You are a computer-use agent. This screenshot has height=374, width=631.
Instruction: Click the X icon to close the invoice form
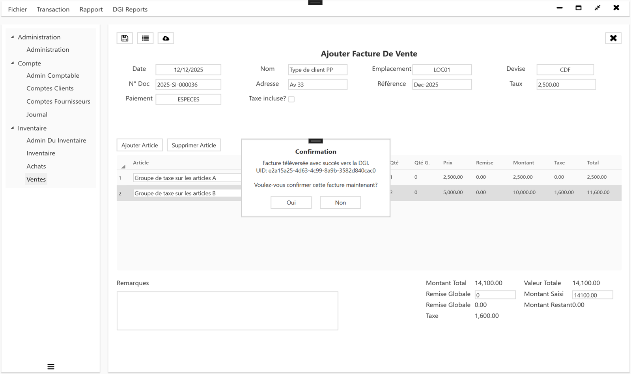click(x=613, y=38)
